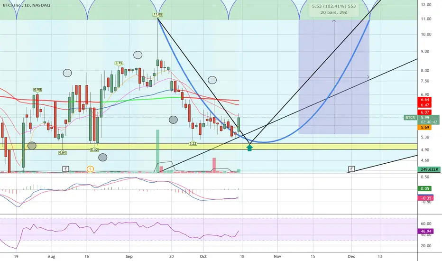442x261 pixels.
Task: Click the orange 5.69 axis price tag
Action: [x=424, y=128]
